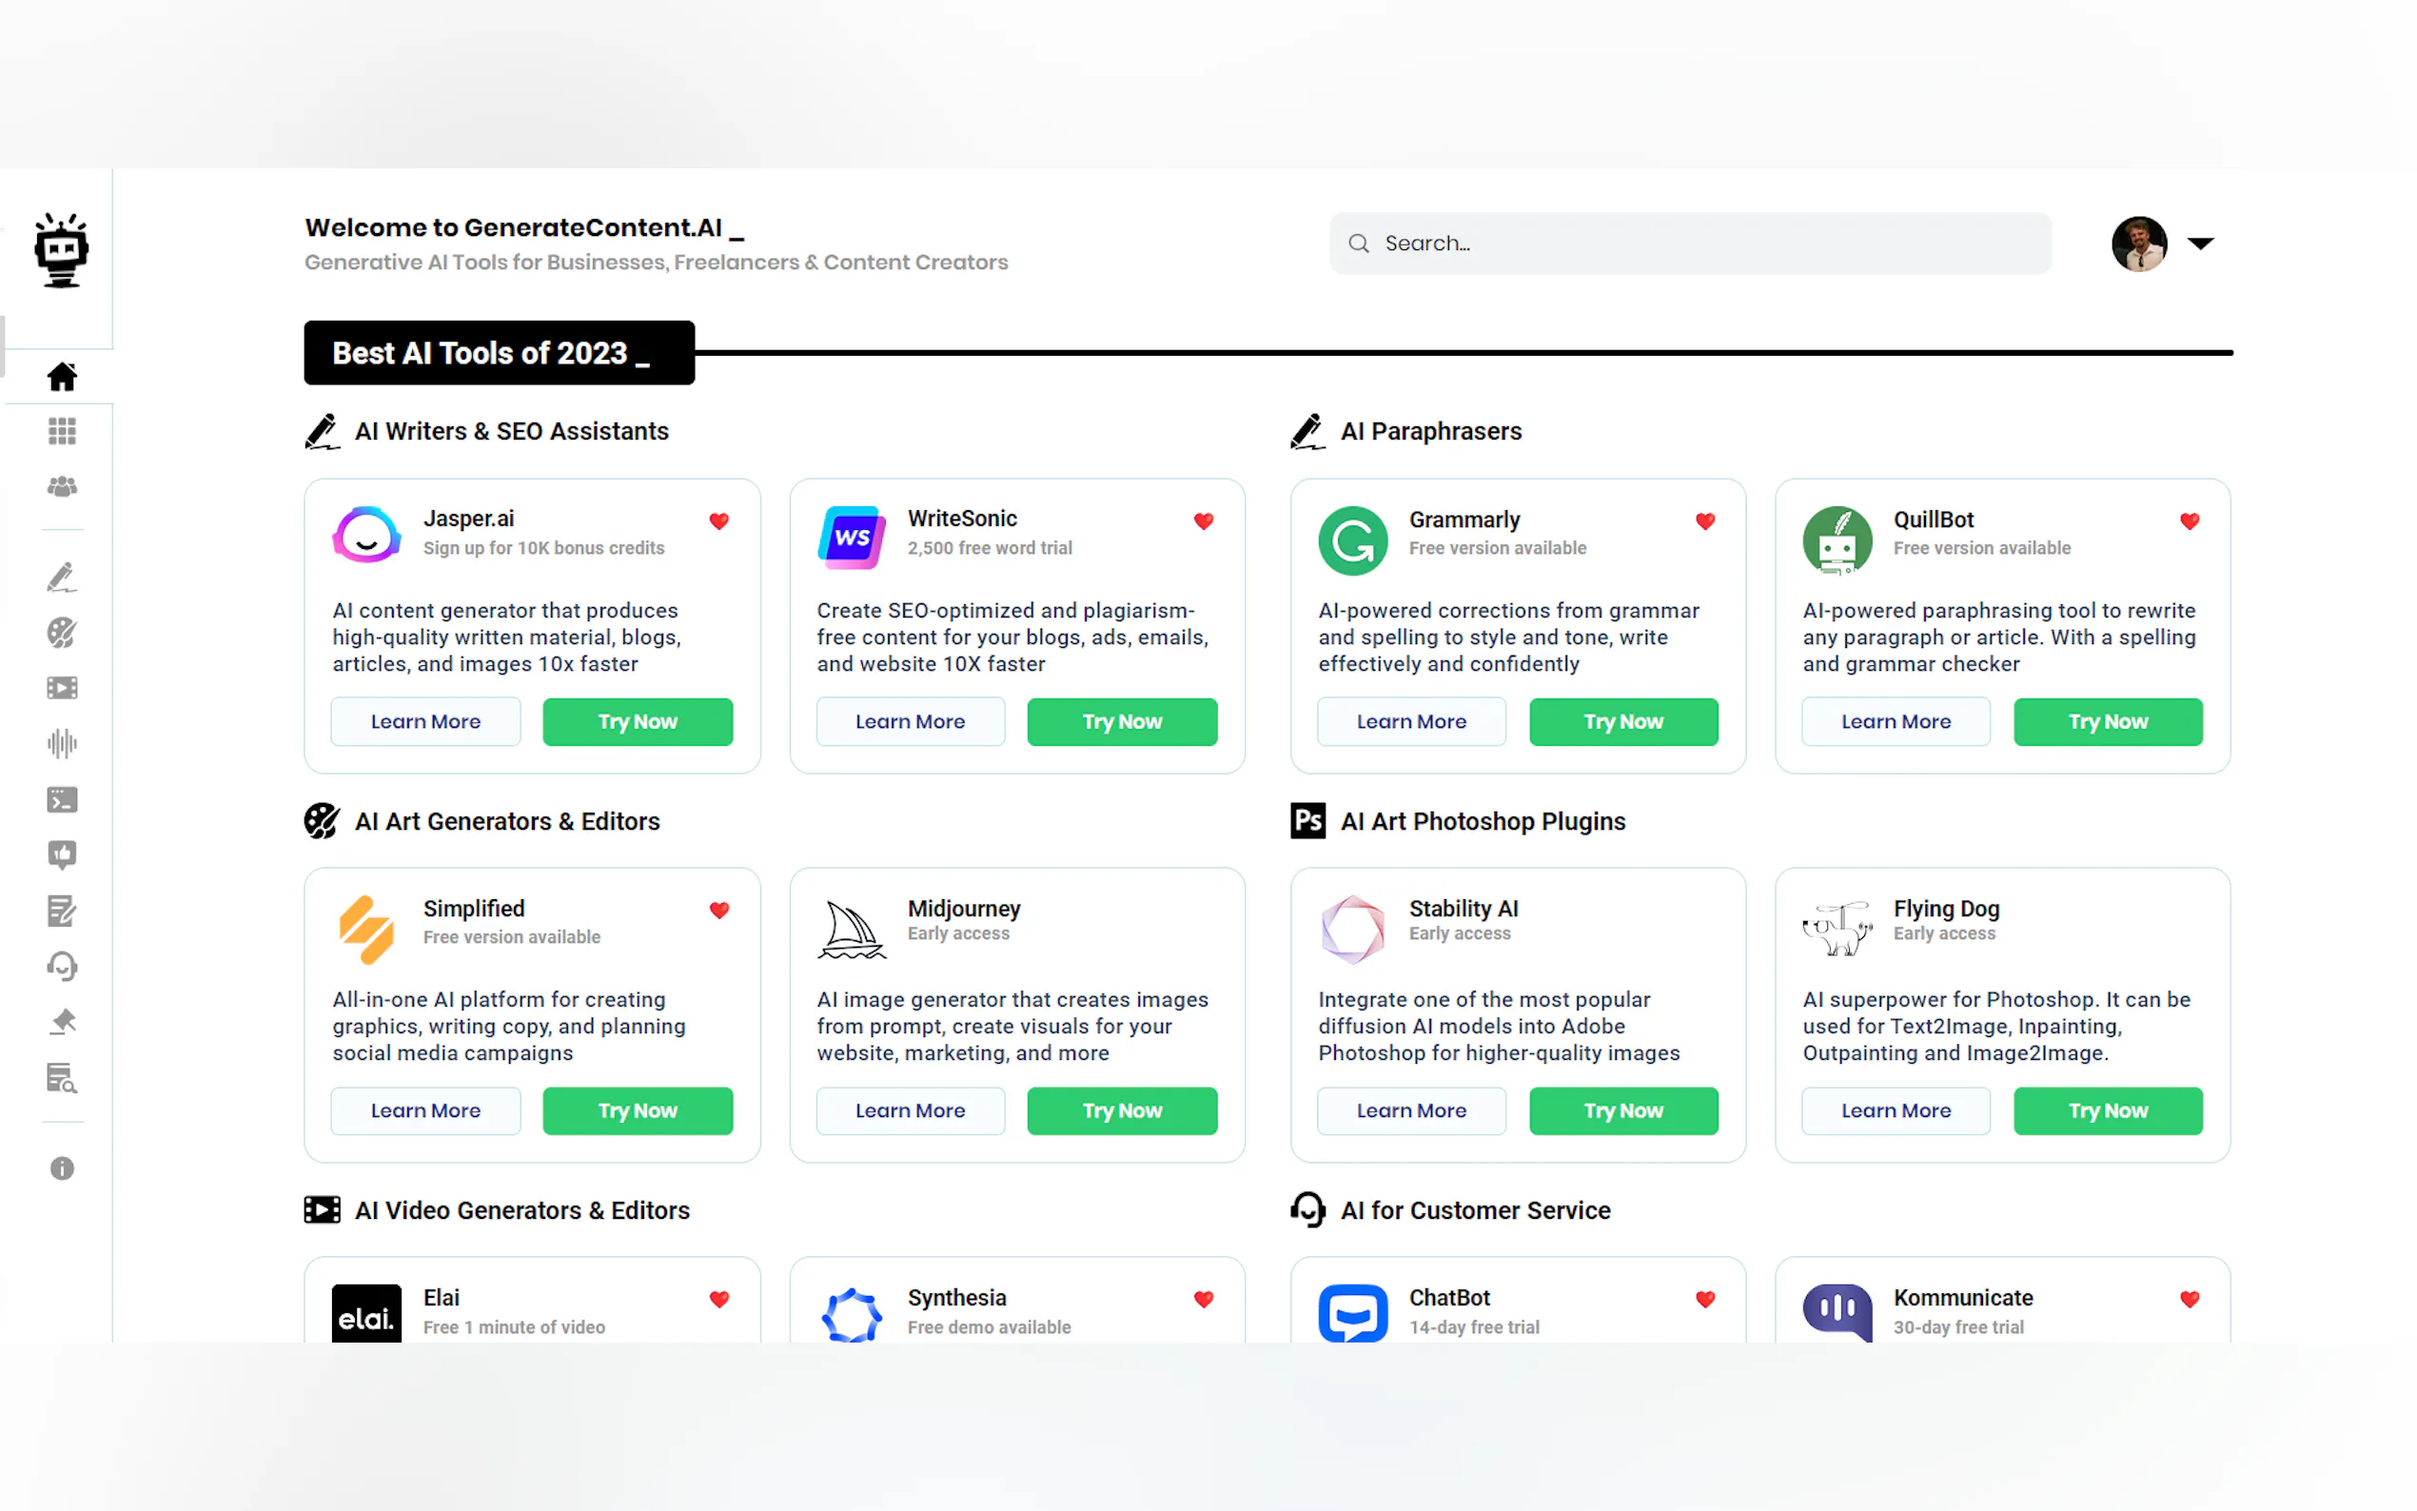Click the user avatar picture
The height and width of the screenshot is (1511, 2417).
(2138, 243)
